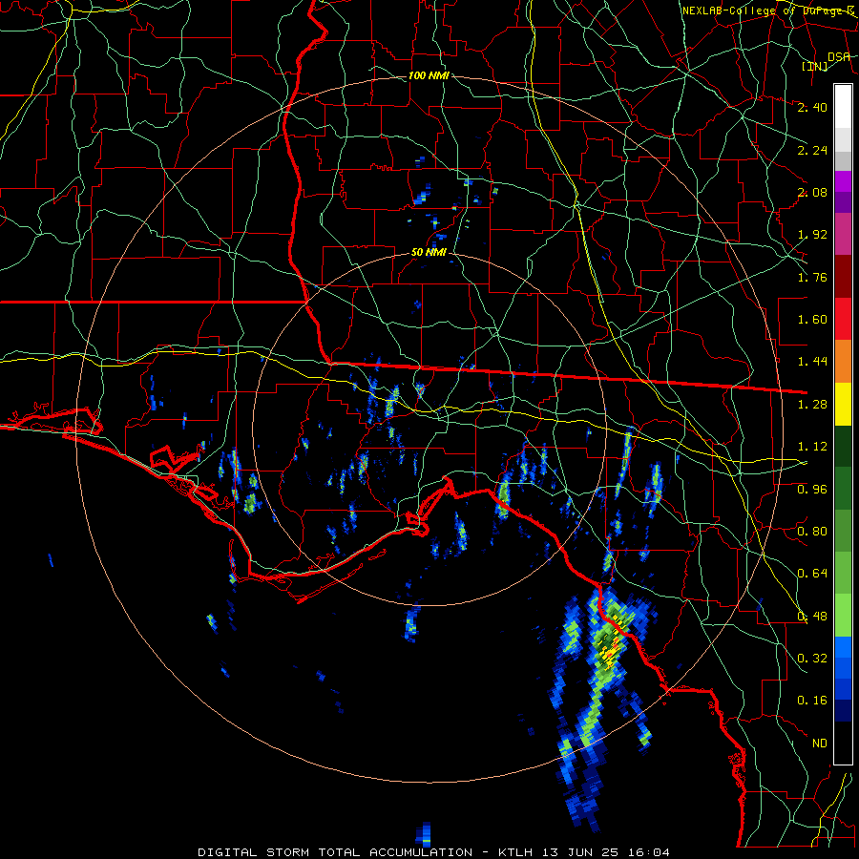Click the ND legend label

tap(820, 744)
